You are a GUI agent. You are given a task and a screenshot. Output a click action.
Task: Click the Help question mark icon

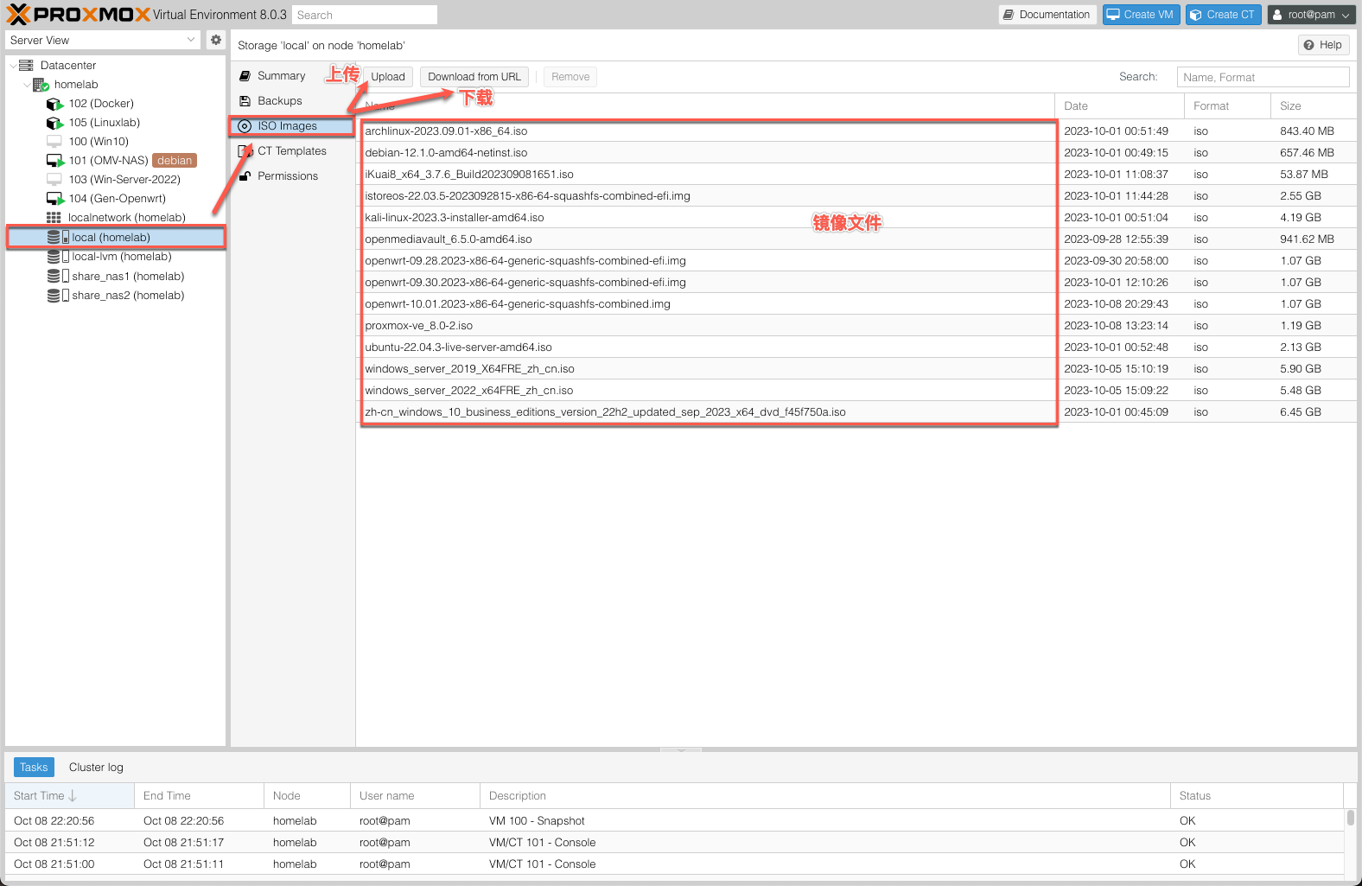coord(1309,45)
